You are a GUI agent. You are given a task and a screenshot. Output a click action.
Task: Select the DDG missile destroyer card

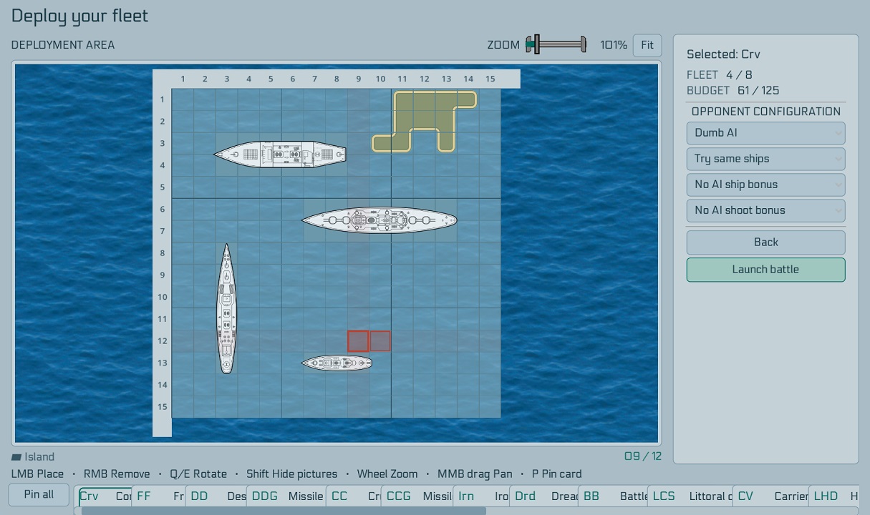286,496
